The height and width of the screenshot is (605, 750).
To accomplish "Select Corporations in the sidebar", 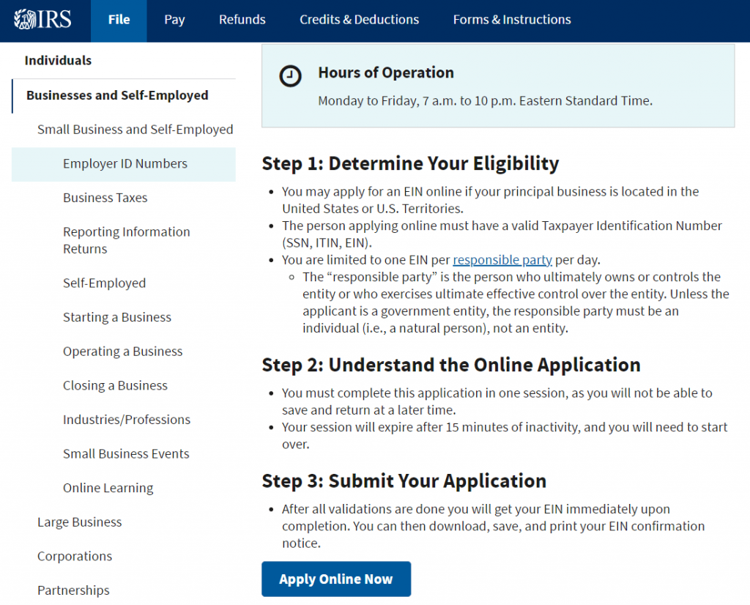I will click(74, 556).
